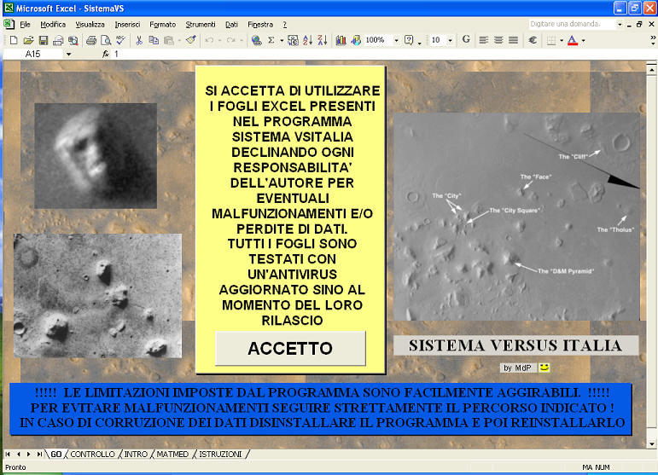Create a new blank workbook

tap(14, 40)
